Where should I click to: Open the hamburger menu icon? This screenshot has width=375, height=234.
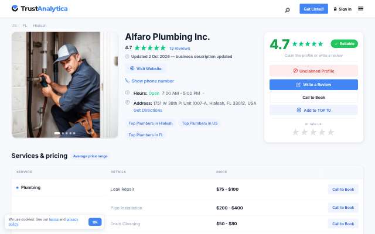tap(360, 9)
